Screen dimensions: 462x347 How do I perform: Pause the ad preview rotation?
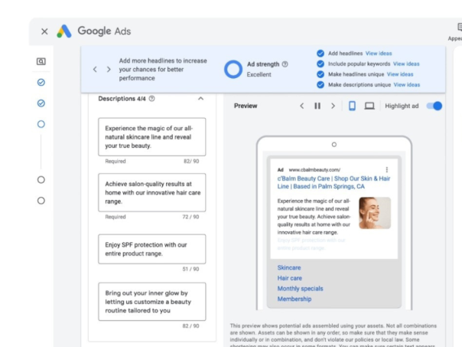click(x=317, y=106)
